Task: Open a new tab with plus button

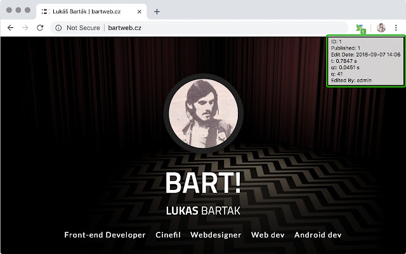Action: [157, 11]
